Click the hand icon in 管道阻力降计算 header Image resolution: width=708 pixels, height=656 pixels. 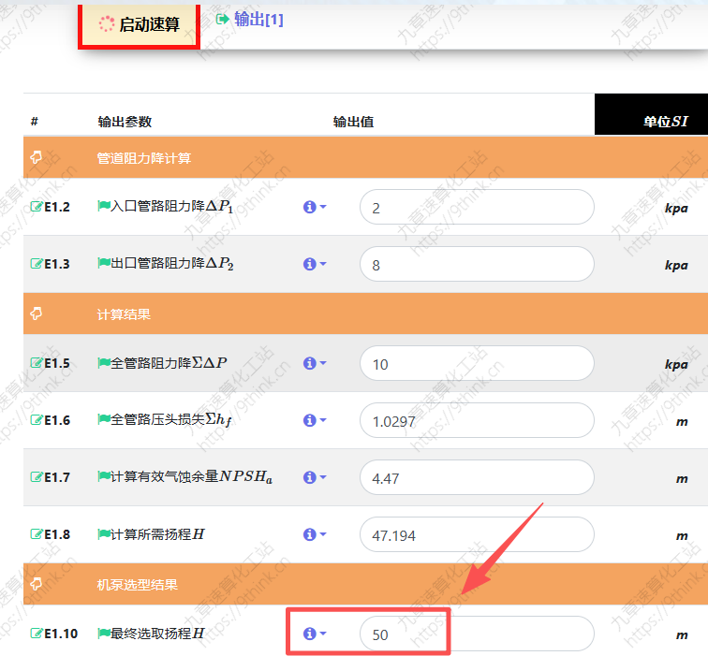point(37,157)
